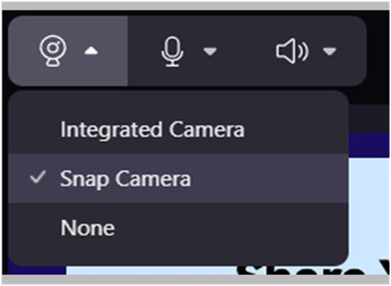391x286 pixels.
Task: Expand the speaker output dropdown arrow
Action: (329, 51)
